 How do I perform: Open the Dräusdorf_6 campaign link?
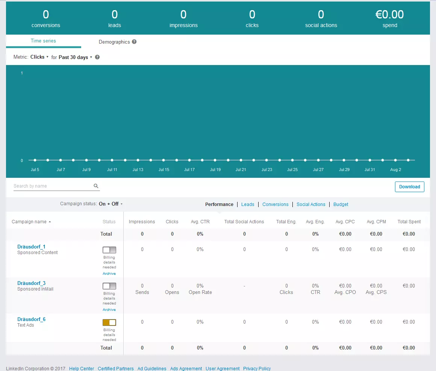point(31,319)
